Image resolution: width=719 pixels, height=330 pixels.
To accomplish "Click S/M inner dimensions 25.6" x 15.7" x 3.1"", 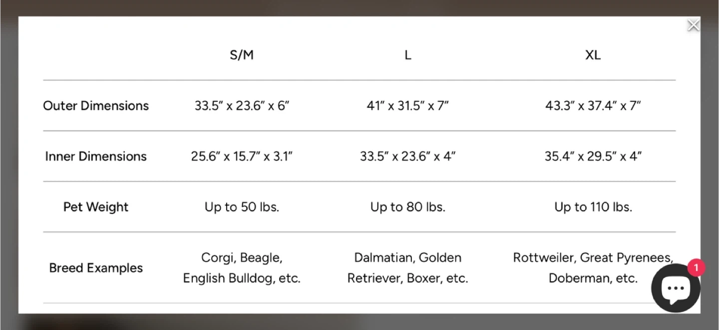I will [x=242, y=157].
